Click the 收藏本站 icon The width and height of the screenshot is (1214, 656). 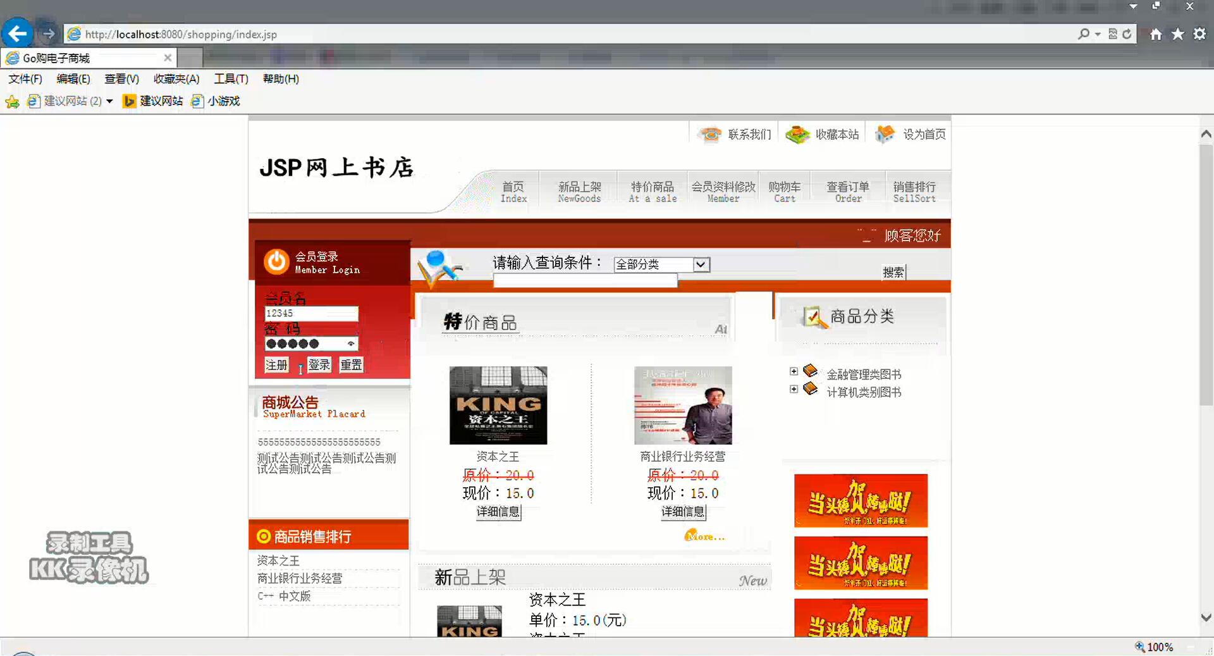coord(797,134)
